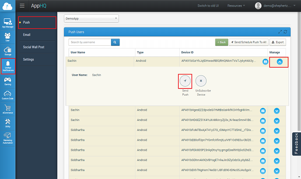
Task: Open eCommerce in the sidebar
Action: (x=8, y=109)
